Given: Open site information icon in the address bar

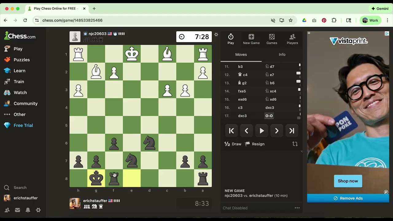Looking at the screenshot, I should (x=37, y=20).
